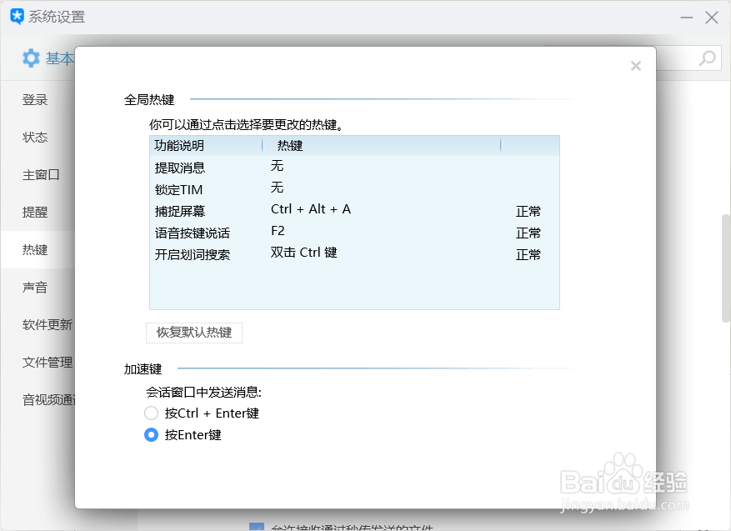
Task: Click the 语音按键说话 F2 hotkey entry
Action: point(278,231)
